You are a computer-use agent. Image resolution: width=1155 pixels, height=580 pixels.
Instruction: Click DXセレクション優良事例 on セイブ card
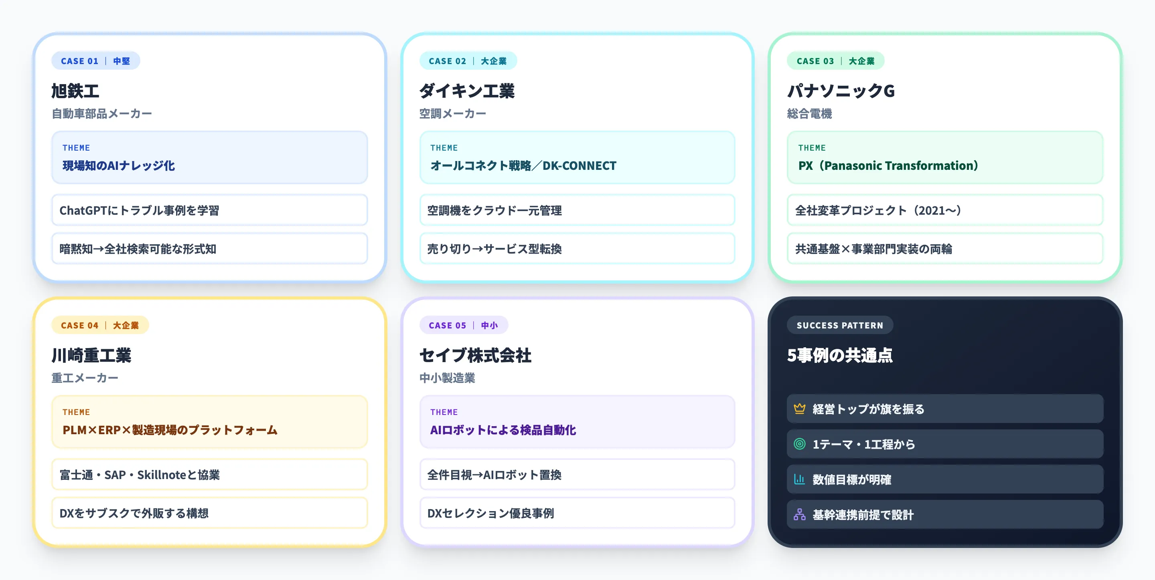pos(491,514)
